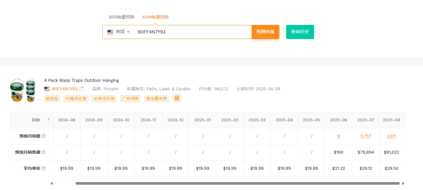Click the US flag icon in search box
Image resolution: width=423 pixels, height=190 pixels.
pos(110,32)
